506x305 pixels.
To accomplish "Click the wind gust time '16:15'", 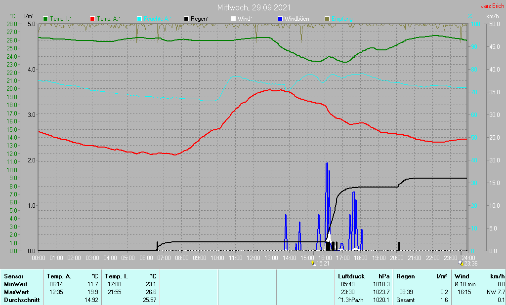I will pyautogui.click(x=464, y=292).
